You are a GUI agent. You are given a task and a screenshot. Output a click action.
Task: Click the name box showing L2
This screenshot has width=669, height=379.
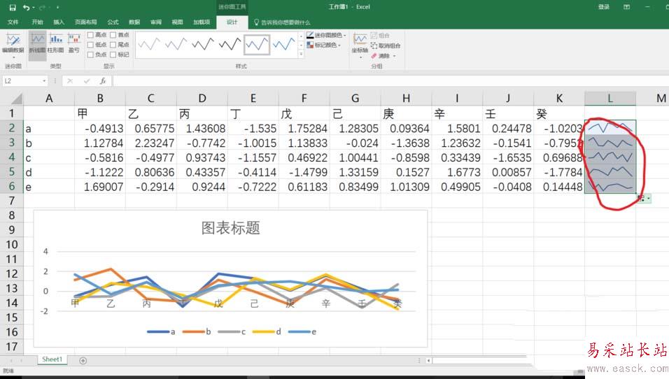[21, 80]
